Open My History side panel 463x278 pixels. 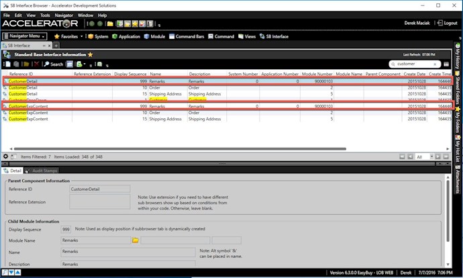tap(458, 56)
